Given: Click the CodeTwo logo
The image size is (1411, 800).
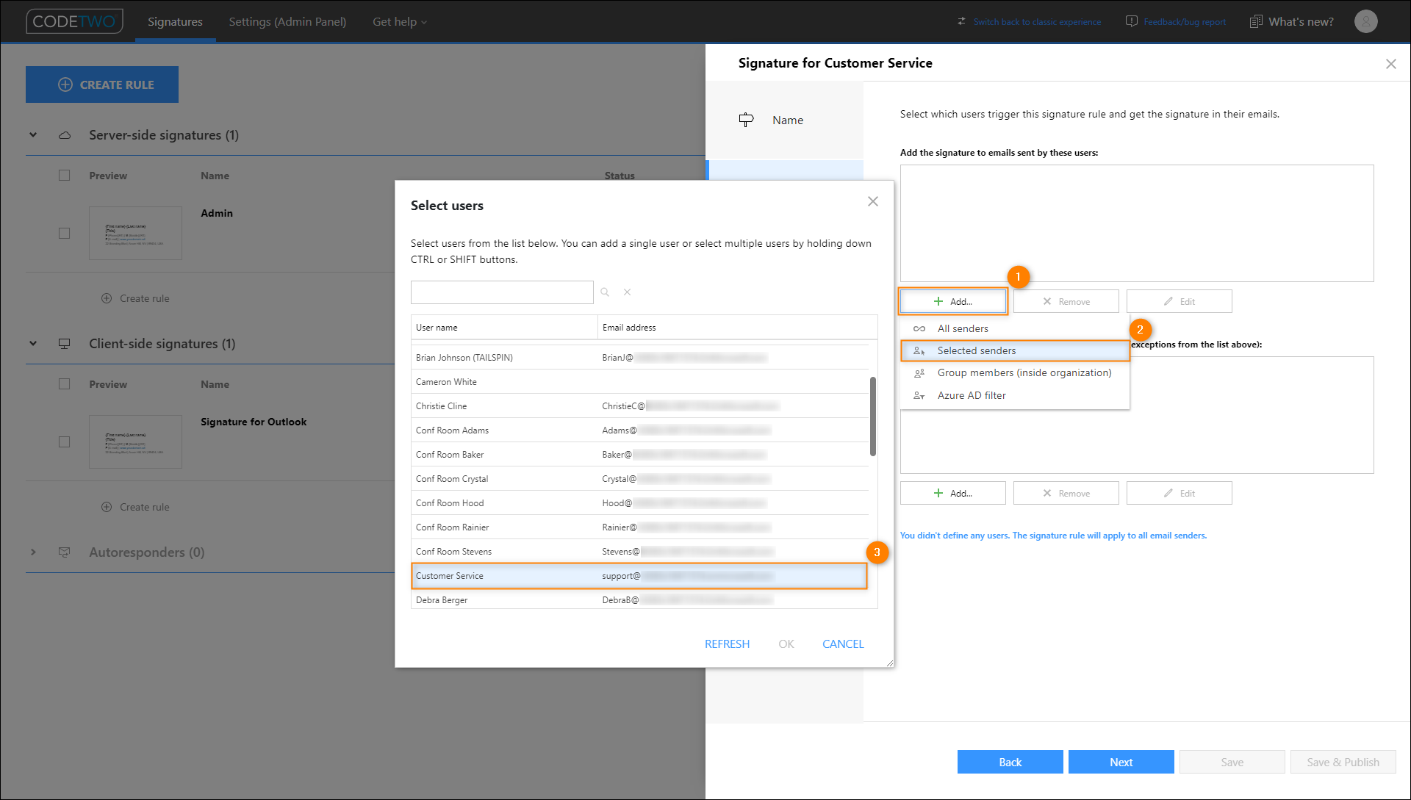Looking at the screenshot, I should 74,21.
